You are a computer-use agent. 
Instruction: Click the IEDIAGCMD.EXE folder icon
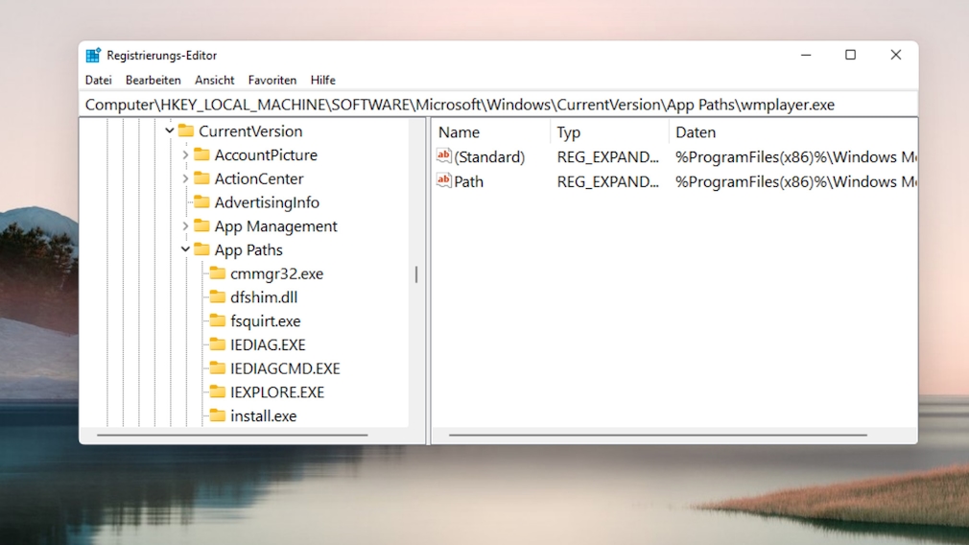(218, 367)
